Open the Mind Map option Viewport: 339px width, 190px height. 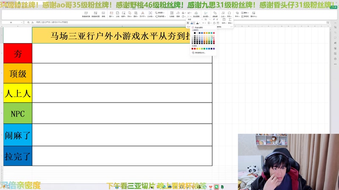(160, 16)
